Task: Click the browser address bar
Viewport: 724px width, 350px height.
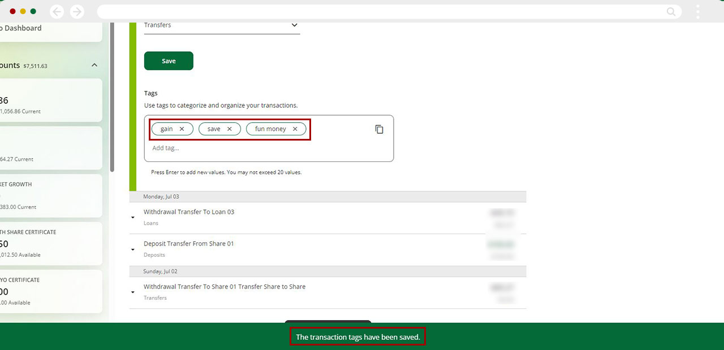Action: [379, 12]
